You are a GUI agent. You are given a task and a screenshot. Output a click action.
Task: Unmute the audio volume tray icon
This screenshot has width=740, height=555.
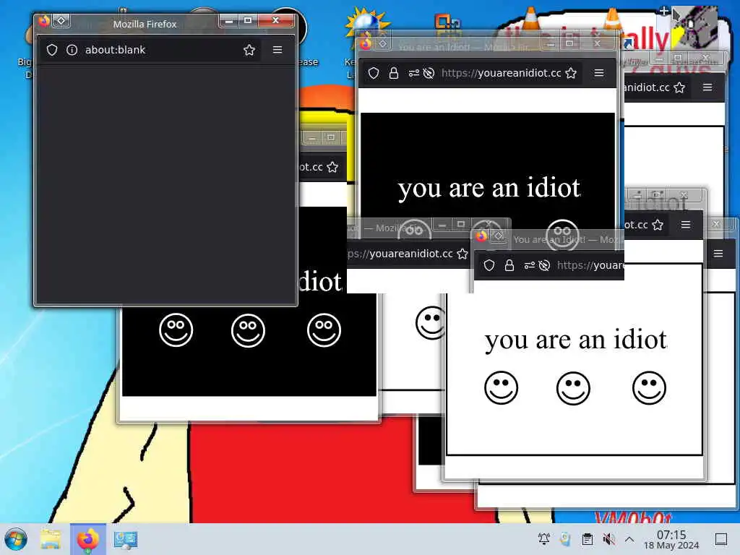(x=608, y=539)
